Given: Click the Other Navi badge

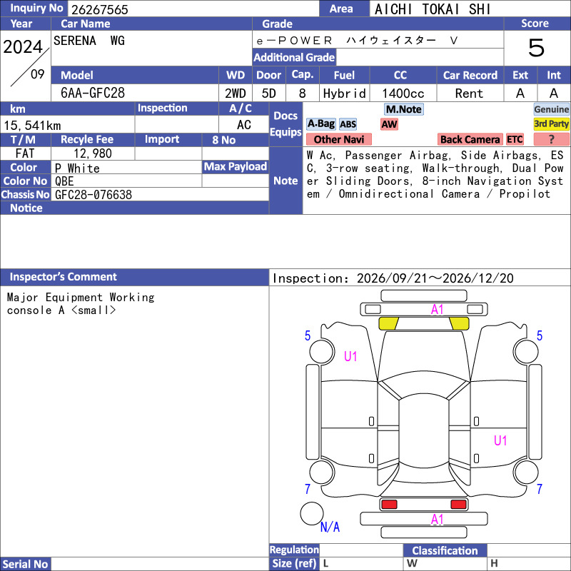Looking at the screenshot, I should pos(338,139).
